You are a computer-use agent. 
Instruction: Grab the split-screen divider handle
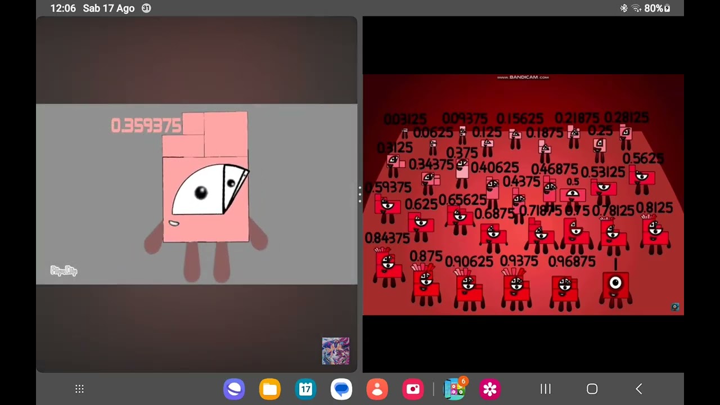(359, 194)
